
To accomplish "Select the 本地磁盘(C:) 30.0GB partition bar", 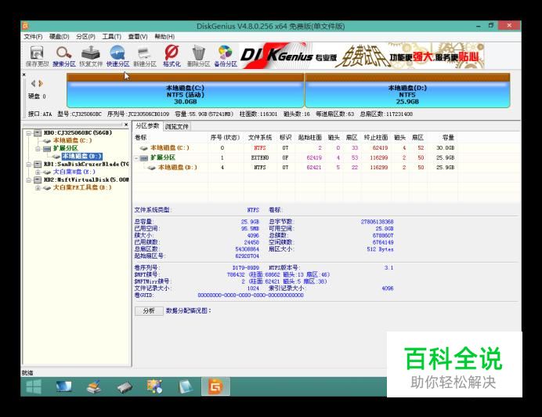I will [x=186, y=91].
